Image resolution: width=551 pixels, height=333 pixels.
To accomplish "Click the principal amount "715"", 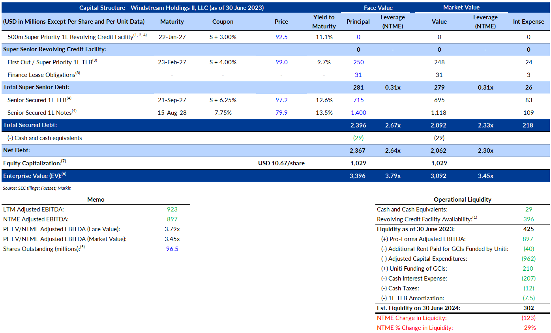I will point(358,100).
